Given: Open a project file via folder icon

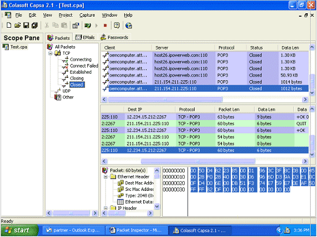Looking at the screenshot, I should (17, 25).
